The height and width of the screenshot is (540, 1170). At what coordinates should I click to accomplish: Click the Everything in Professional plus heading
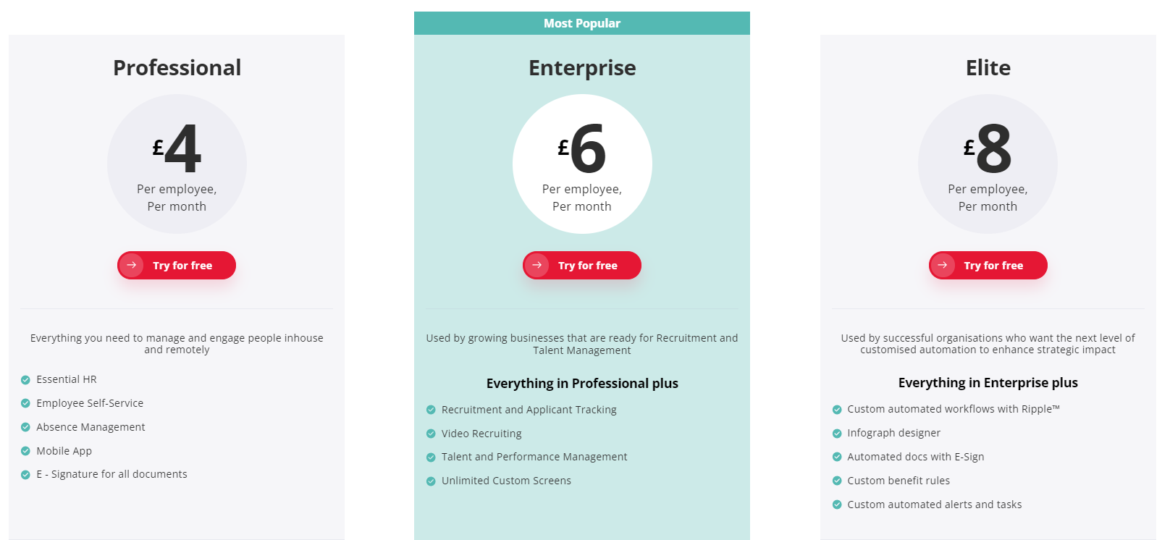(582, 384)
